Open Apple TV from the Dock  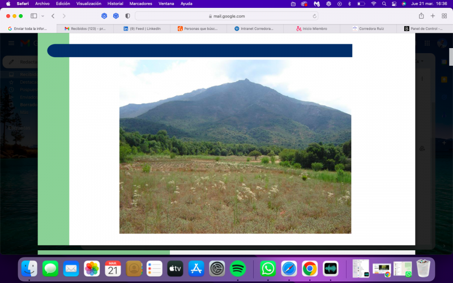pos(176,268)
